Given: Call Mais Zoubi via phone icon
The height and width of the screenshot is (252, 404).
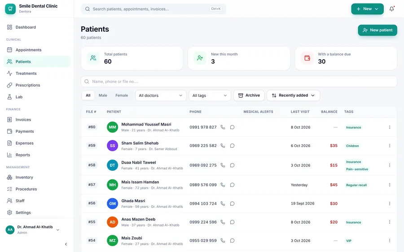Looking at the screenshot, I should click(223, 241).
